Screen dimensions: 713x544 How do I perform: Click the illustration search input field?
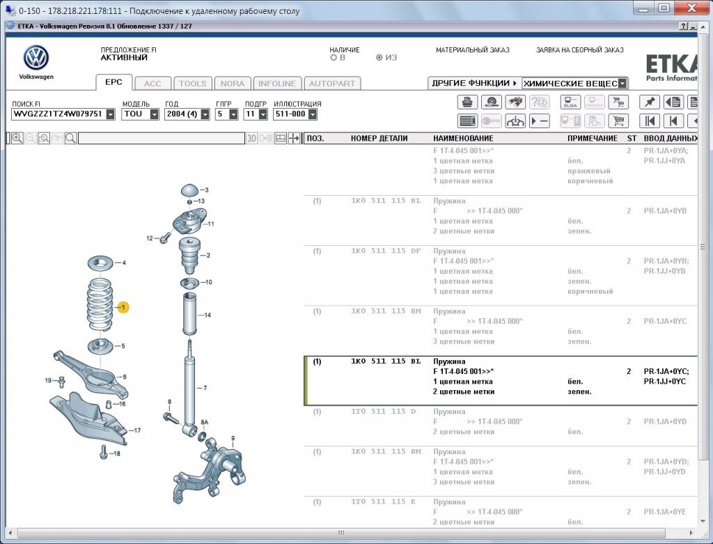(162, 139)
